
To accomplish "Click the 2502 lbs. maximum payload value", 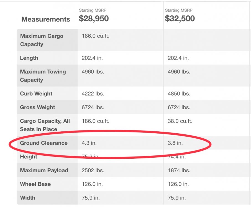I will click(93, 170).
